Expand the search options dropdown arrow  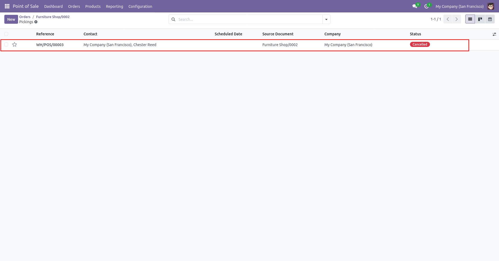click(x=326, y=19)
